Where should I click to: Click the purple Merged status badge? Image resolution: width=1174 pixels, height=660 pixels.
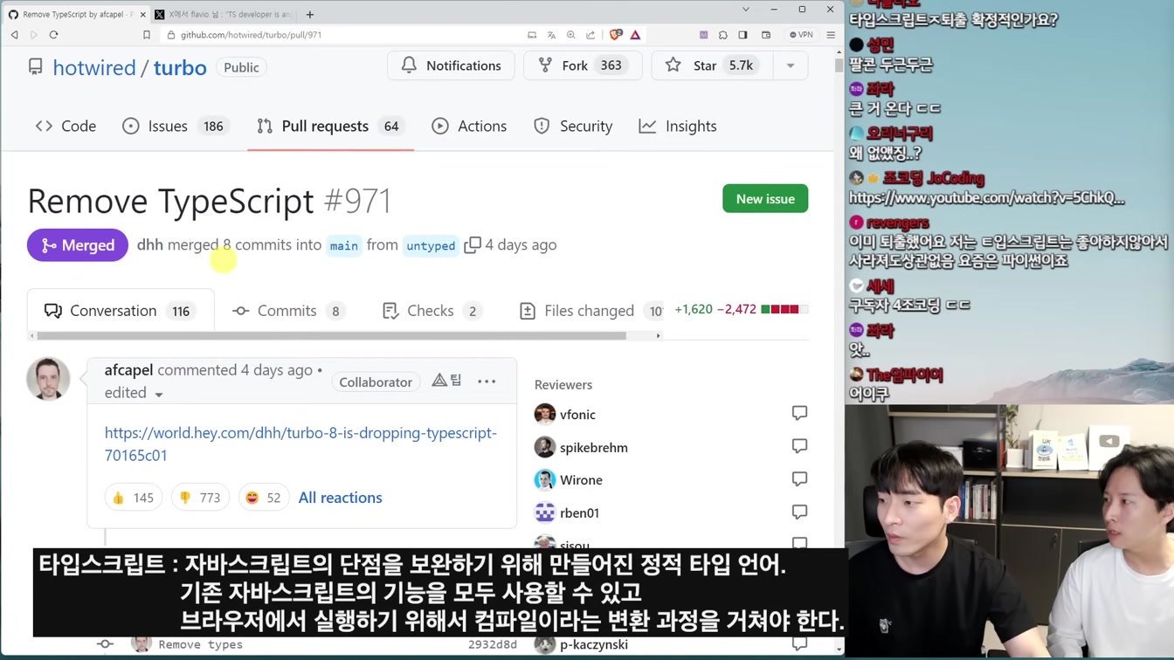coord(78,245)
